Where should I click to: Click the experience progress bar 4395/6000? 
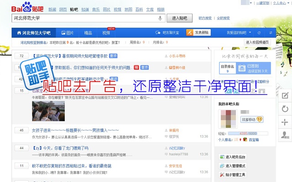pos(248,133)
